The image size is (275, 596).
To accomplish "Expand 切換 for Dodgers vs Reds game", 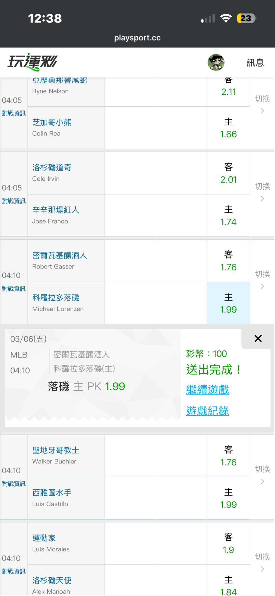I will (x=262, y=191).
